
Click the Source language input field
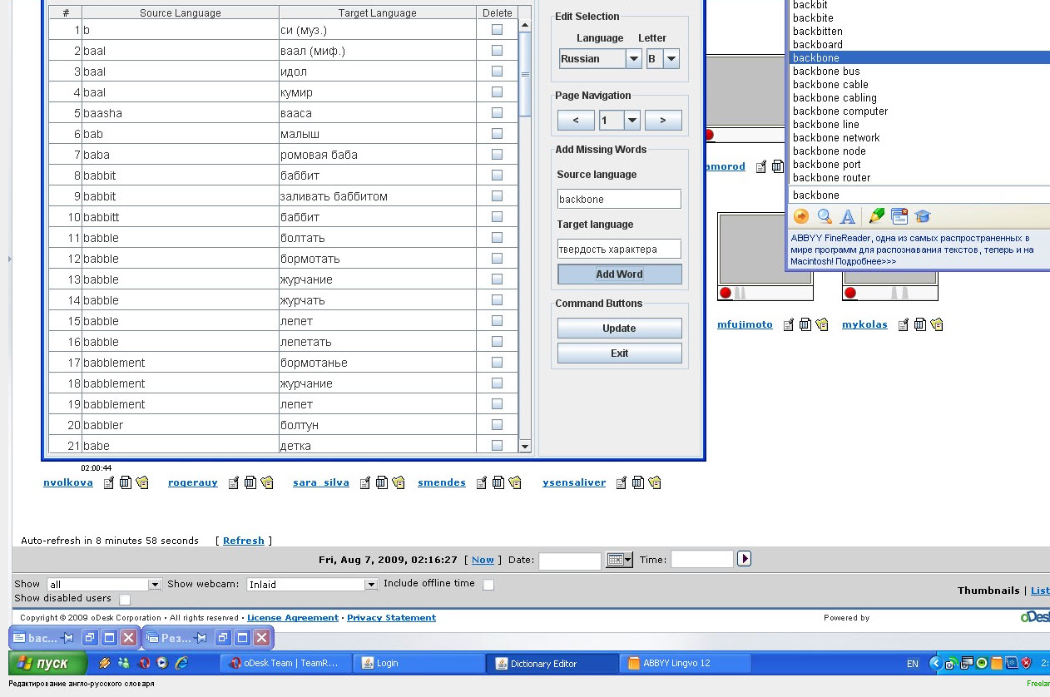(619, 200)
